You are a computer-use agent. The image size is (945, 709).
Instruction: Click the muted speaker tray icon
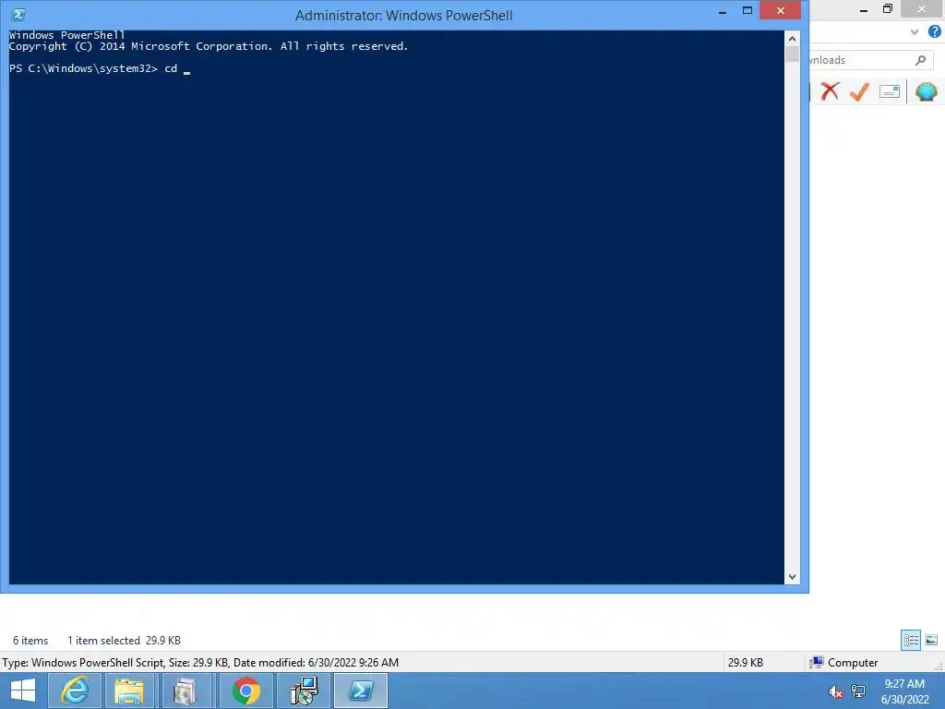pos(835,691)
